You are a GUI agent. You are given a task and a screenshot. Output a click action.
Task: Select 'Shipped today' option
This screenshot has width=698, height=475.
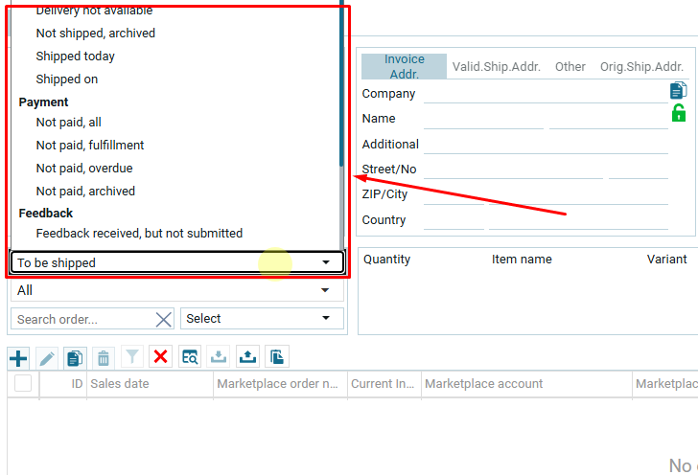(76, 57)
